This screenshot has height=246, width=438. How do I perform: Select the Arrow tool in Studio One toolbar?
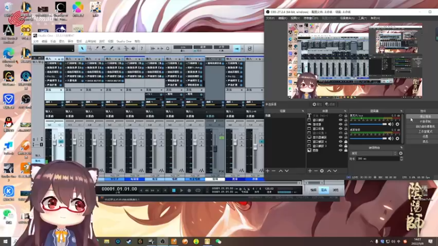coord(82,49)
